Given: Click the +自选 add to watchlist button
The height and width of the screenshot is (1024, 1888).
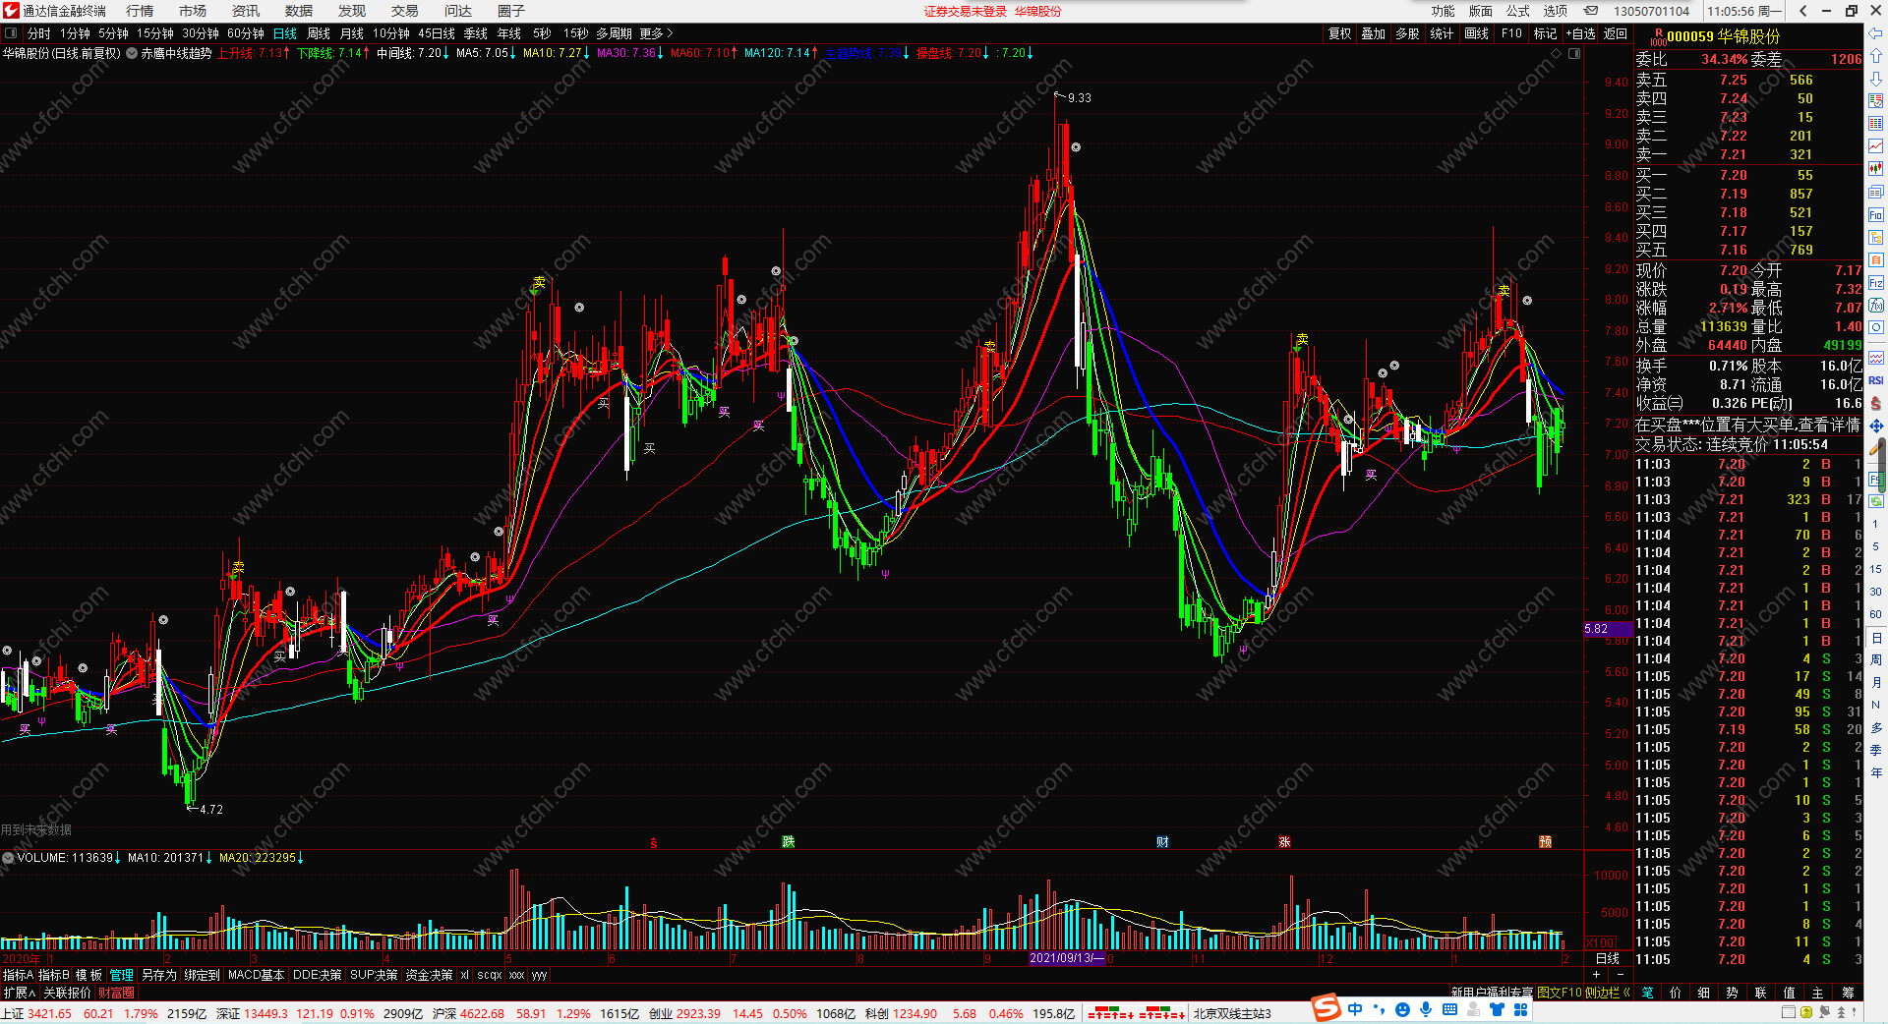Looking at the screenshot, I should pyautogui.click(x=1580, y=33).
